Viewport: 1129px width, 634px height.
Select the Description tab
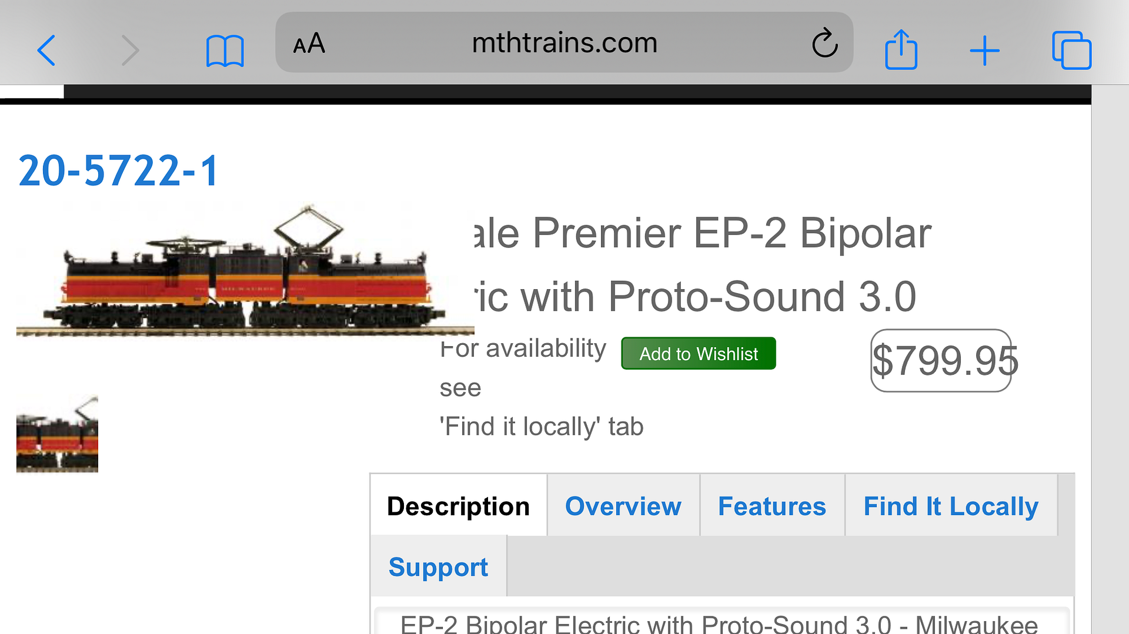pyautogui.click(x=458, y=506)
